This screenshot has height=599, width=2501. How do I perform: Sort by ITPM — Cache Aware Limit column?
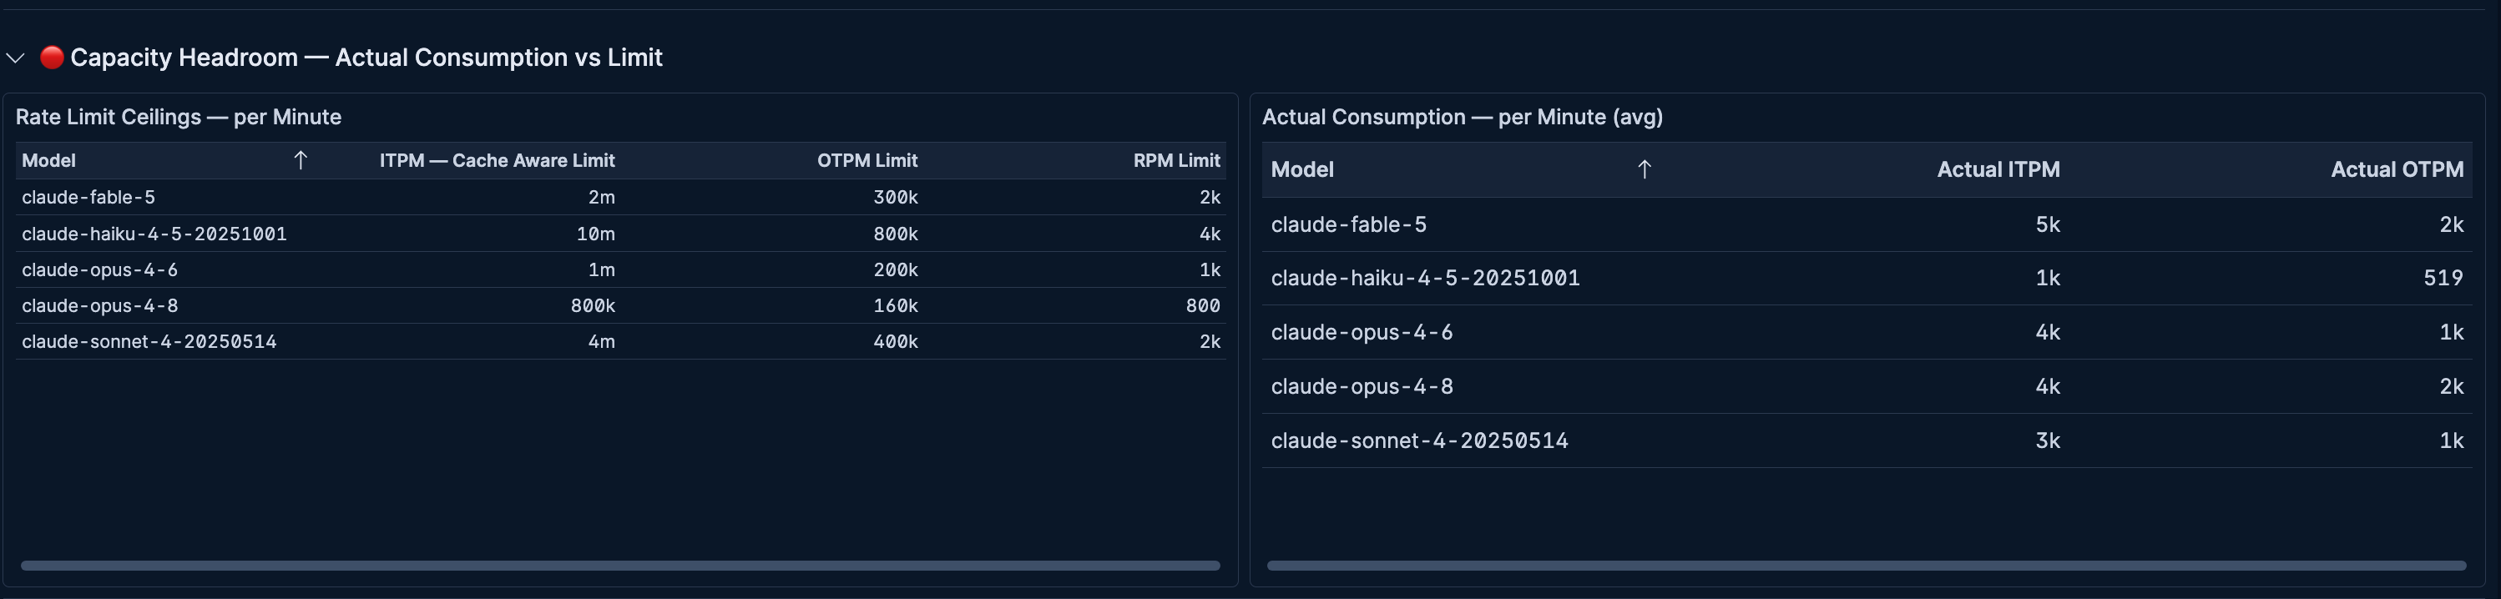click(x=496, y=160)
